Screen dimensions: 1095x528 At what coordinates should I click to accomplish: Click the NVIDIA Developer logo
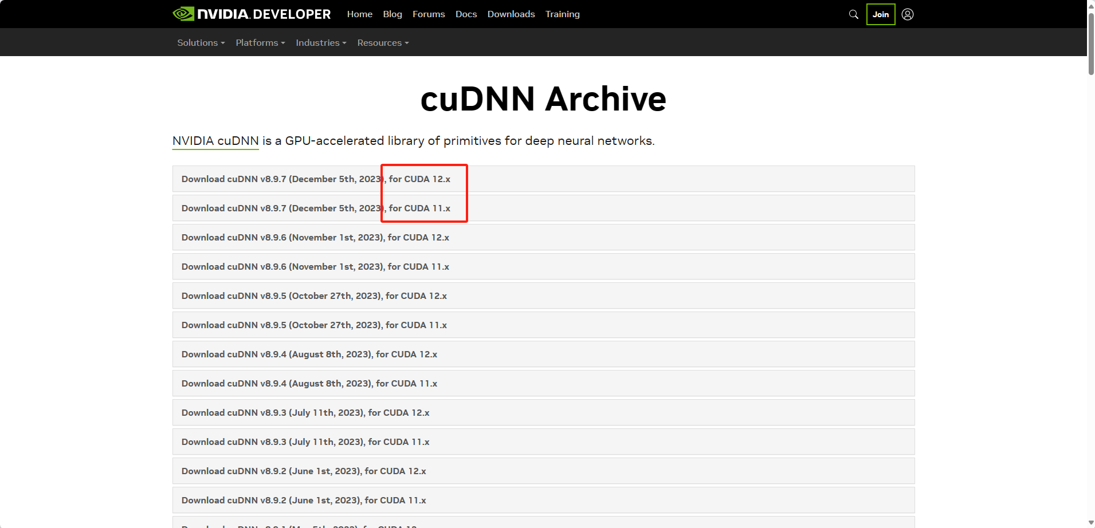click(x=252, y=14)
